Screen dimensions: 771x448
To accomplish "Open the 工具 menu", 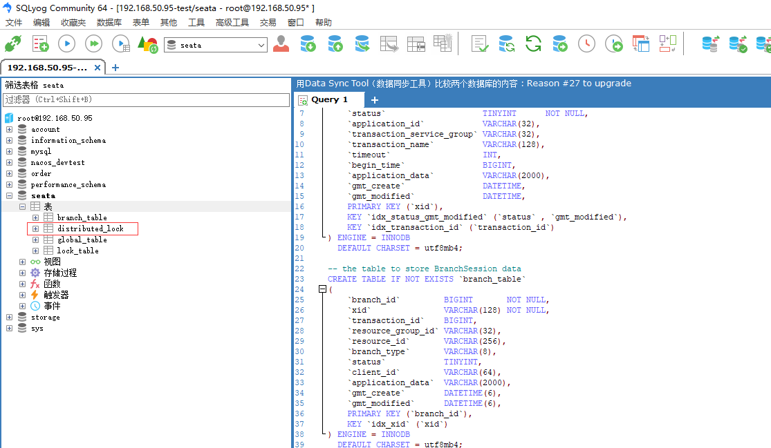I will click(196, 23).
